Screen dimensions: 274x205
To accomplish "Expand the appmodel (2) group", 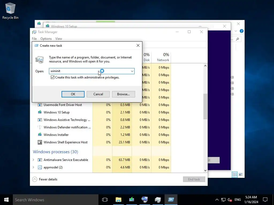I will [33, 167].
